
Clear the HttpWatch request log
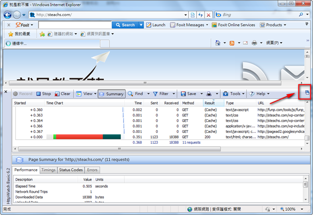click(62, 94)
